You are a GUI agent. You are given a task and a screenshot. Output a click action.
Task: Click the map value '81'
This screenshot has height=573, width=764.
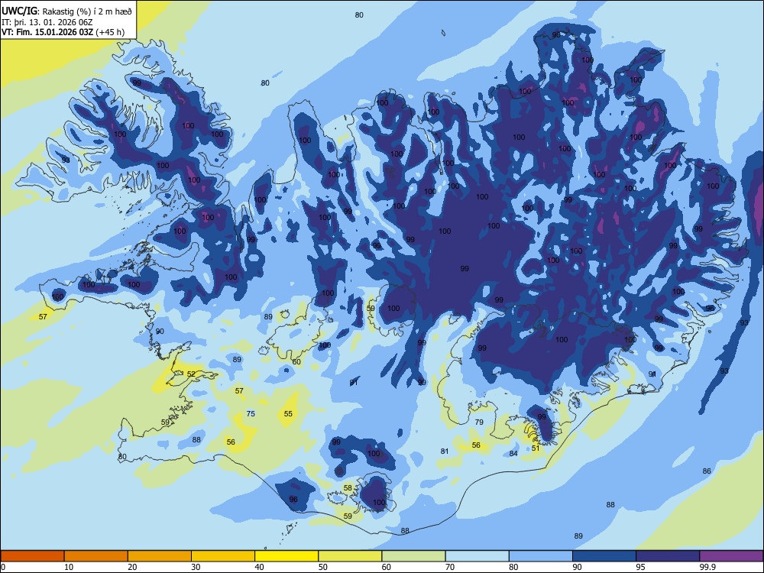click(x=445, y=452)
